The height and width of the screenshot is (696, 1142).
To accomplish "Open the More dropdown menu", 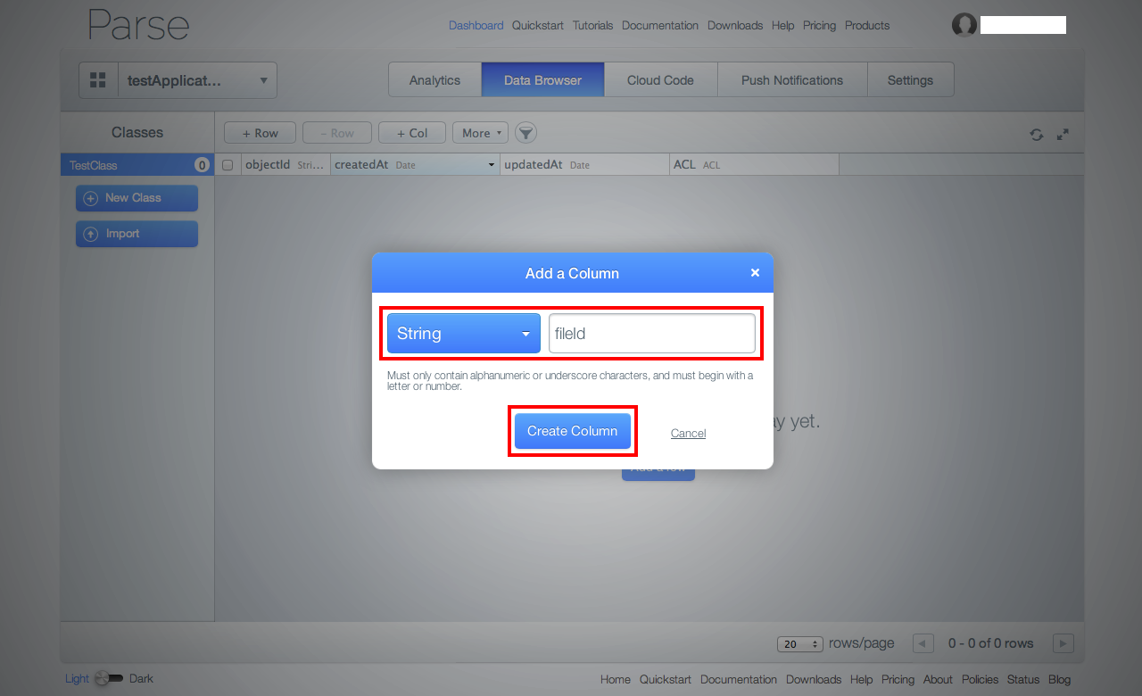I will (480, 133).
